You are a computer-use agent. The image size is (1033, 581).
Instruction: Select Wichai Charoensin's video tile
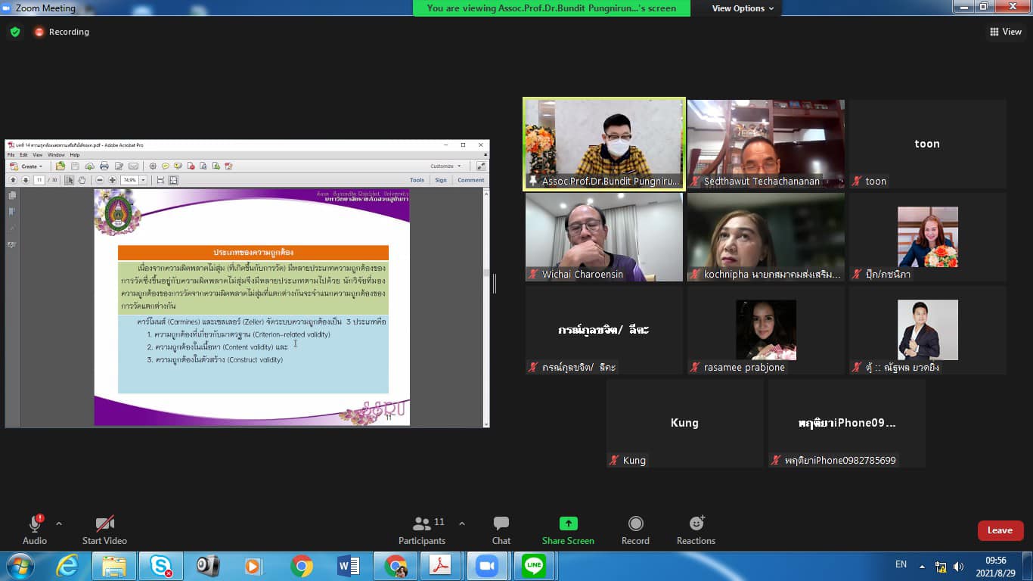pyautogui.click(x=604, y=237)
